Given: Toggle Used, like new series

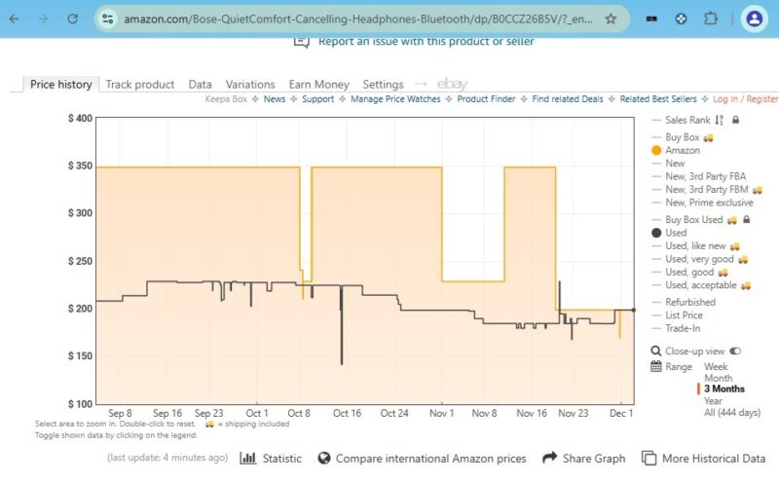Looking at the screenshot, I should tap(695, 246).
